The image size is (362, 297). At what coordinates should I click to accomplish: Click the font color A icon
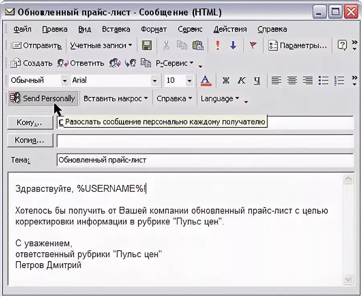206,80
